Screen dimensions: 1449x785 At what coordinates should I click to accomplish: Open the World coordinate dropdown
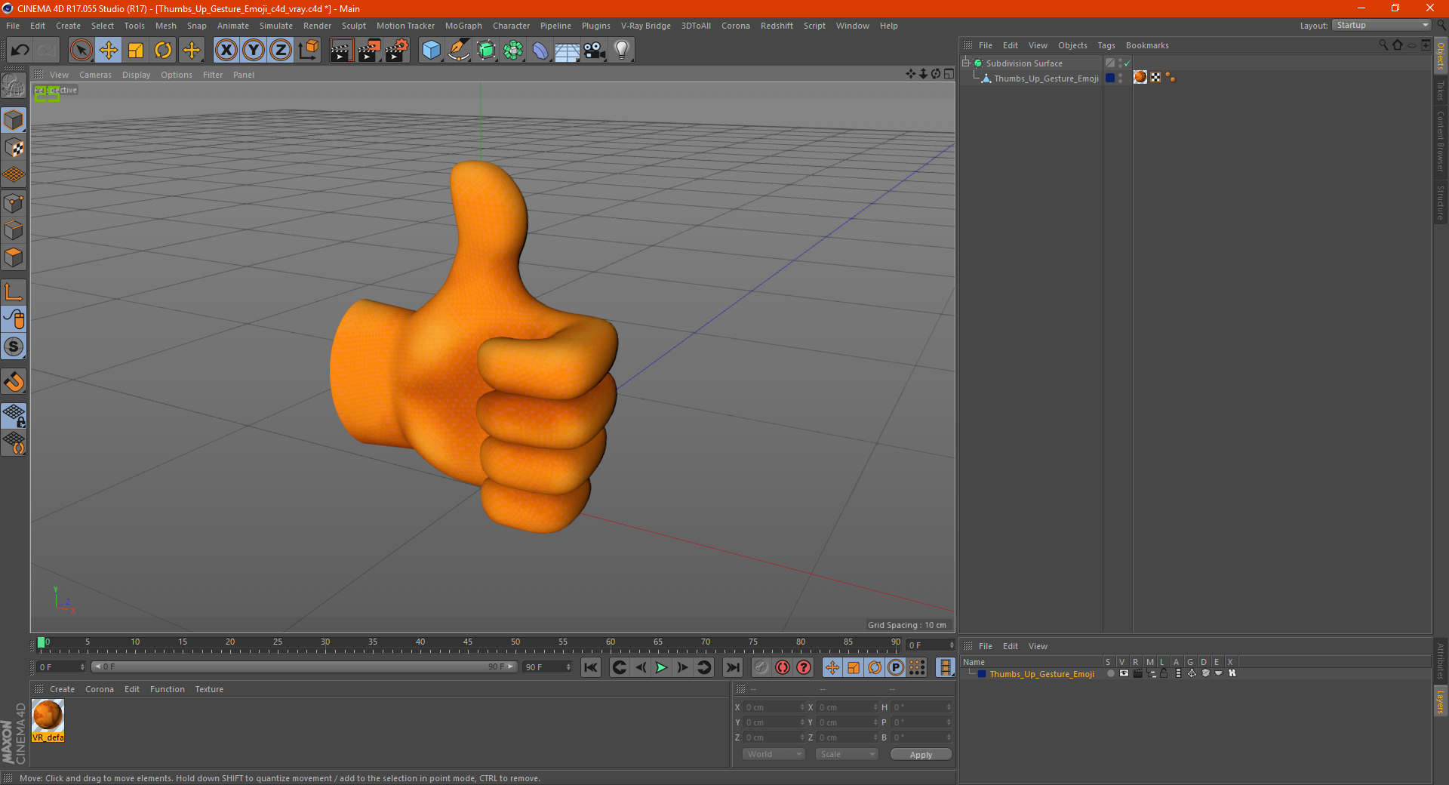[x=774, y=754]
